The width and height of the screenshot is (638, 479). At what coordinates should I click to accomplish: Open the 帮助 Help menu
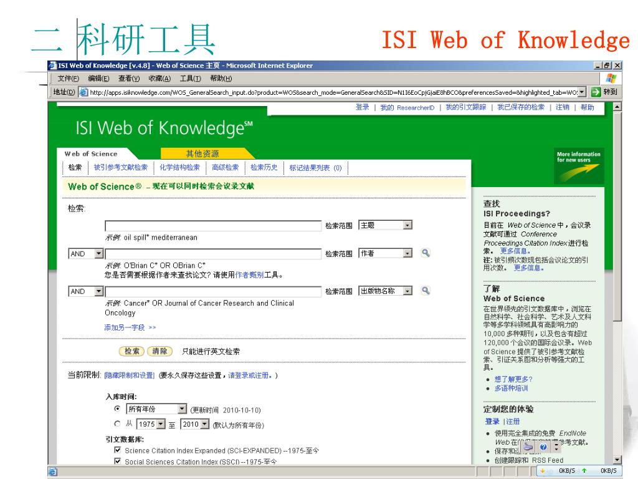pos(221,78)
